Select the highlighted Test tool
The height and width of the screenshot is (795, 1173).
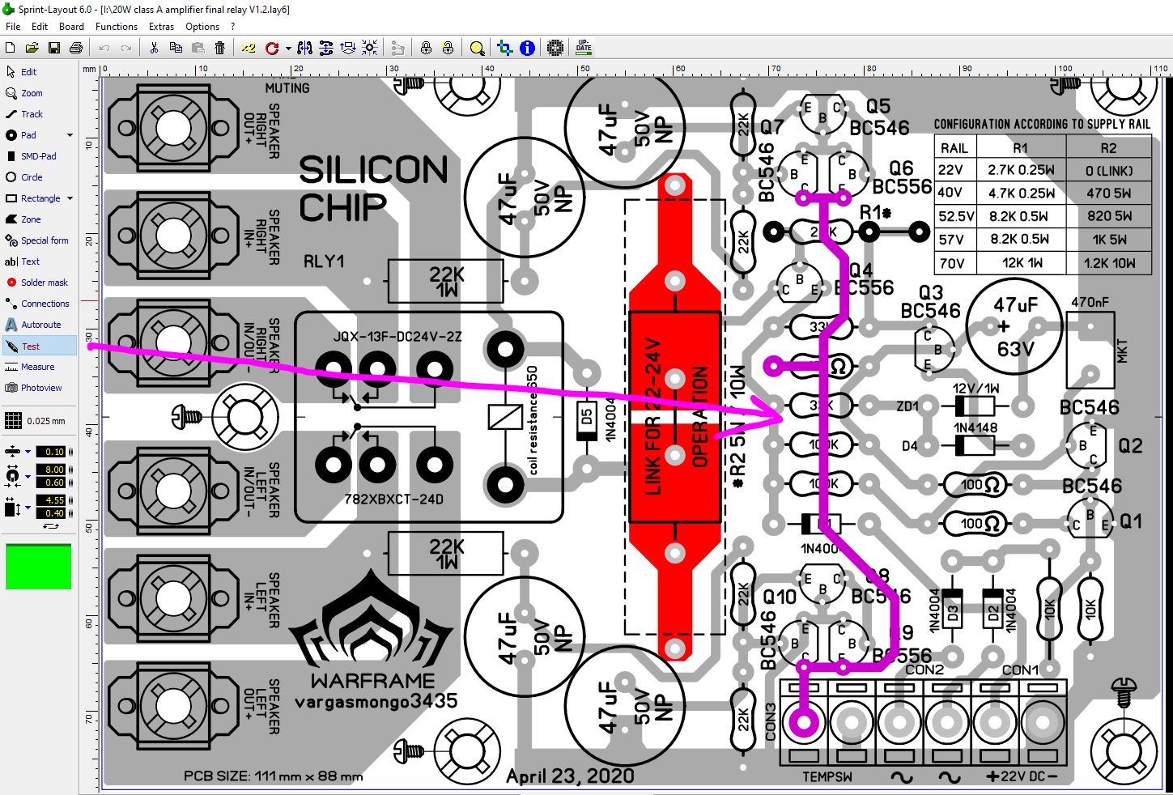(x=39, y=346)
